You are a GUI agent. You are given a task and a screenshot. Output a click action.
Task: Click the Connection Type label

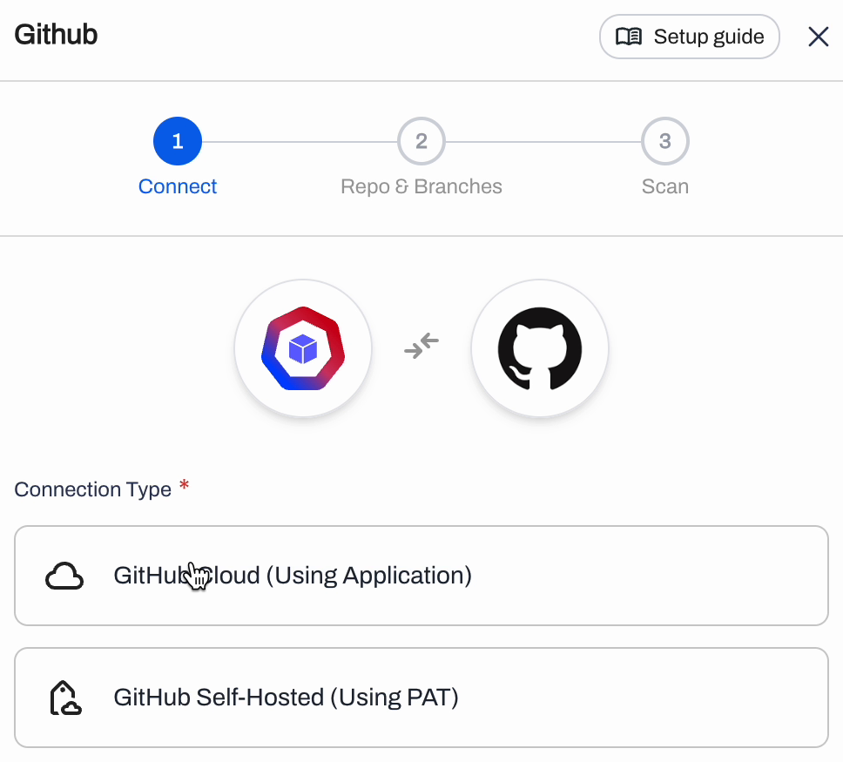(92, 489)
